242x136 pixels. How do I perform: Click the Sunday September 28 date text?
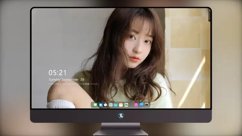[66, 80]
